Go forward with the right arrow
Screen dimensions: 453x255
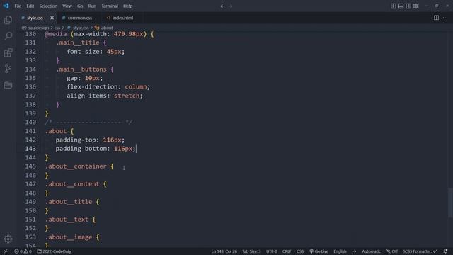pos(230,6)
